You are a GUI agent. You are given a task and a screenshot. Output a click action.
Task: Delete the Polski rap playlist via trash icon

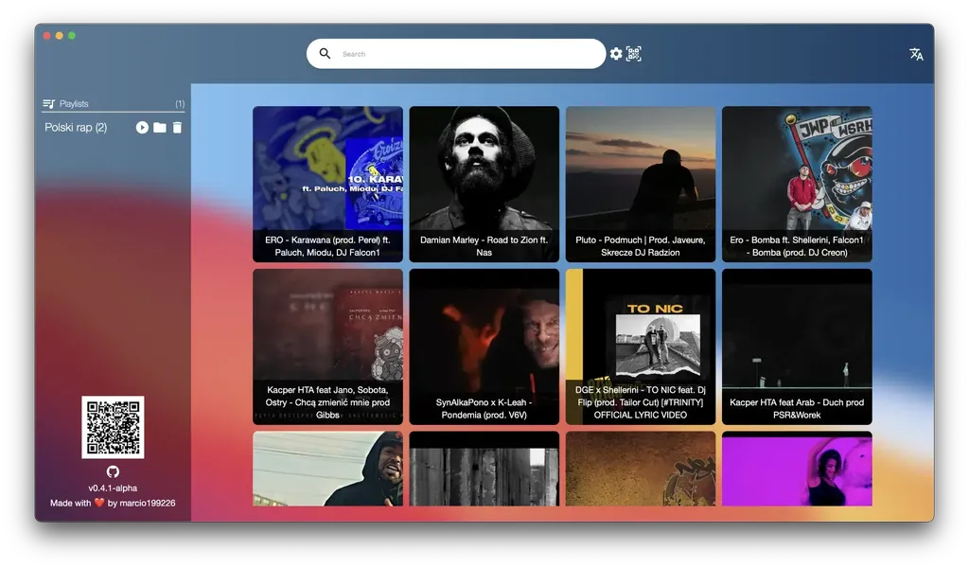click(177, 128)
